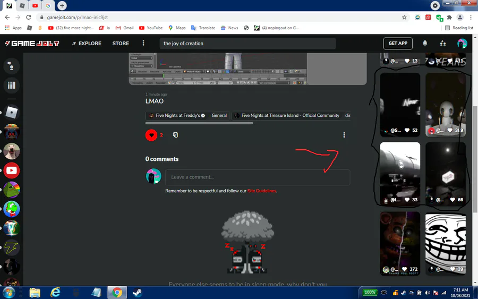Click the communities horizontal scrollbar

point(199,123)
